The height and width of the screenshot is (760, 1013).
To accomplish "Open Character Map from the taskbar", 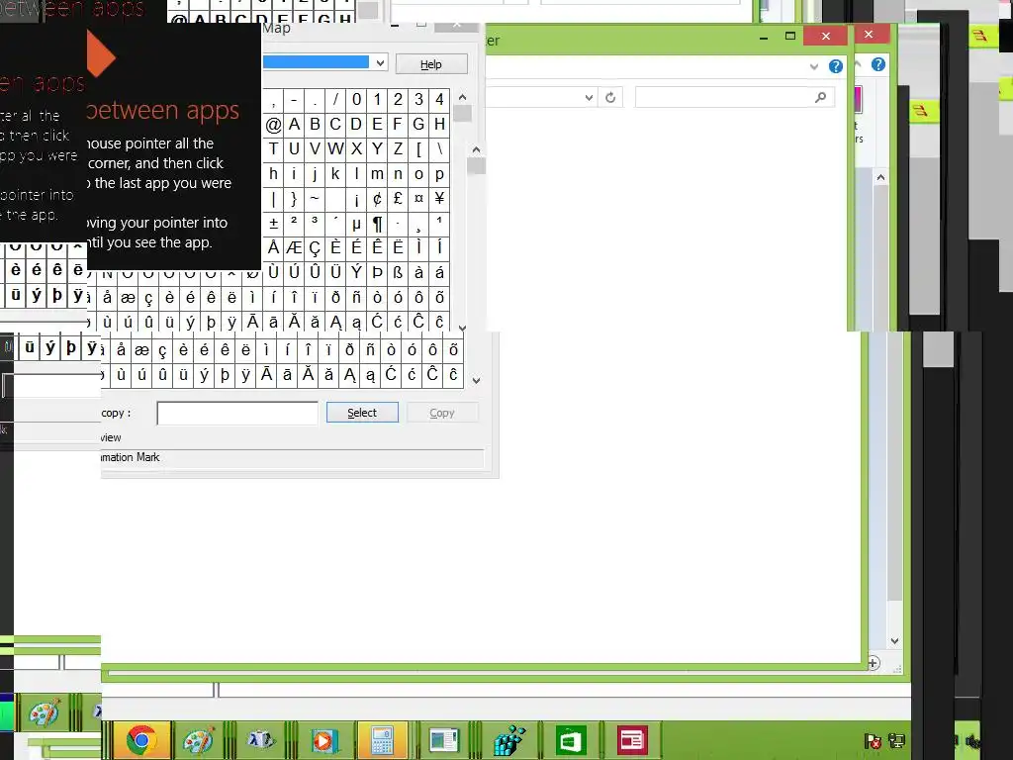I will 260,740.
